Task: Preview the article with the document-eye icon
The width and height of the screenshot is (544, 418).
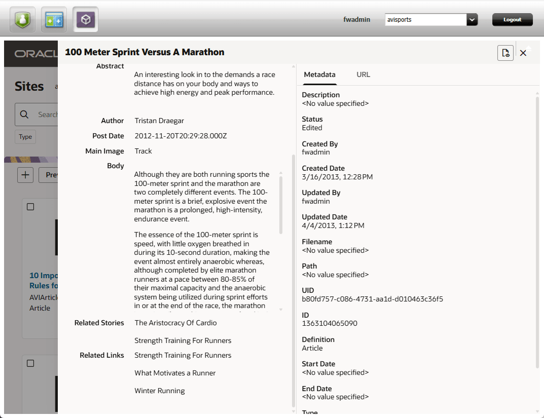Action: 505,52
